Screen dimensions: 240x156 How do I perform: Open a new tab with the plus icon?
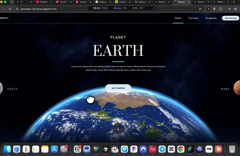coord(234,2)
